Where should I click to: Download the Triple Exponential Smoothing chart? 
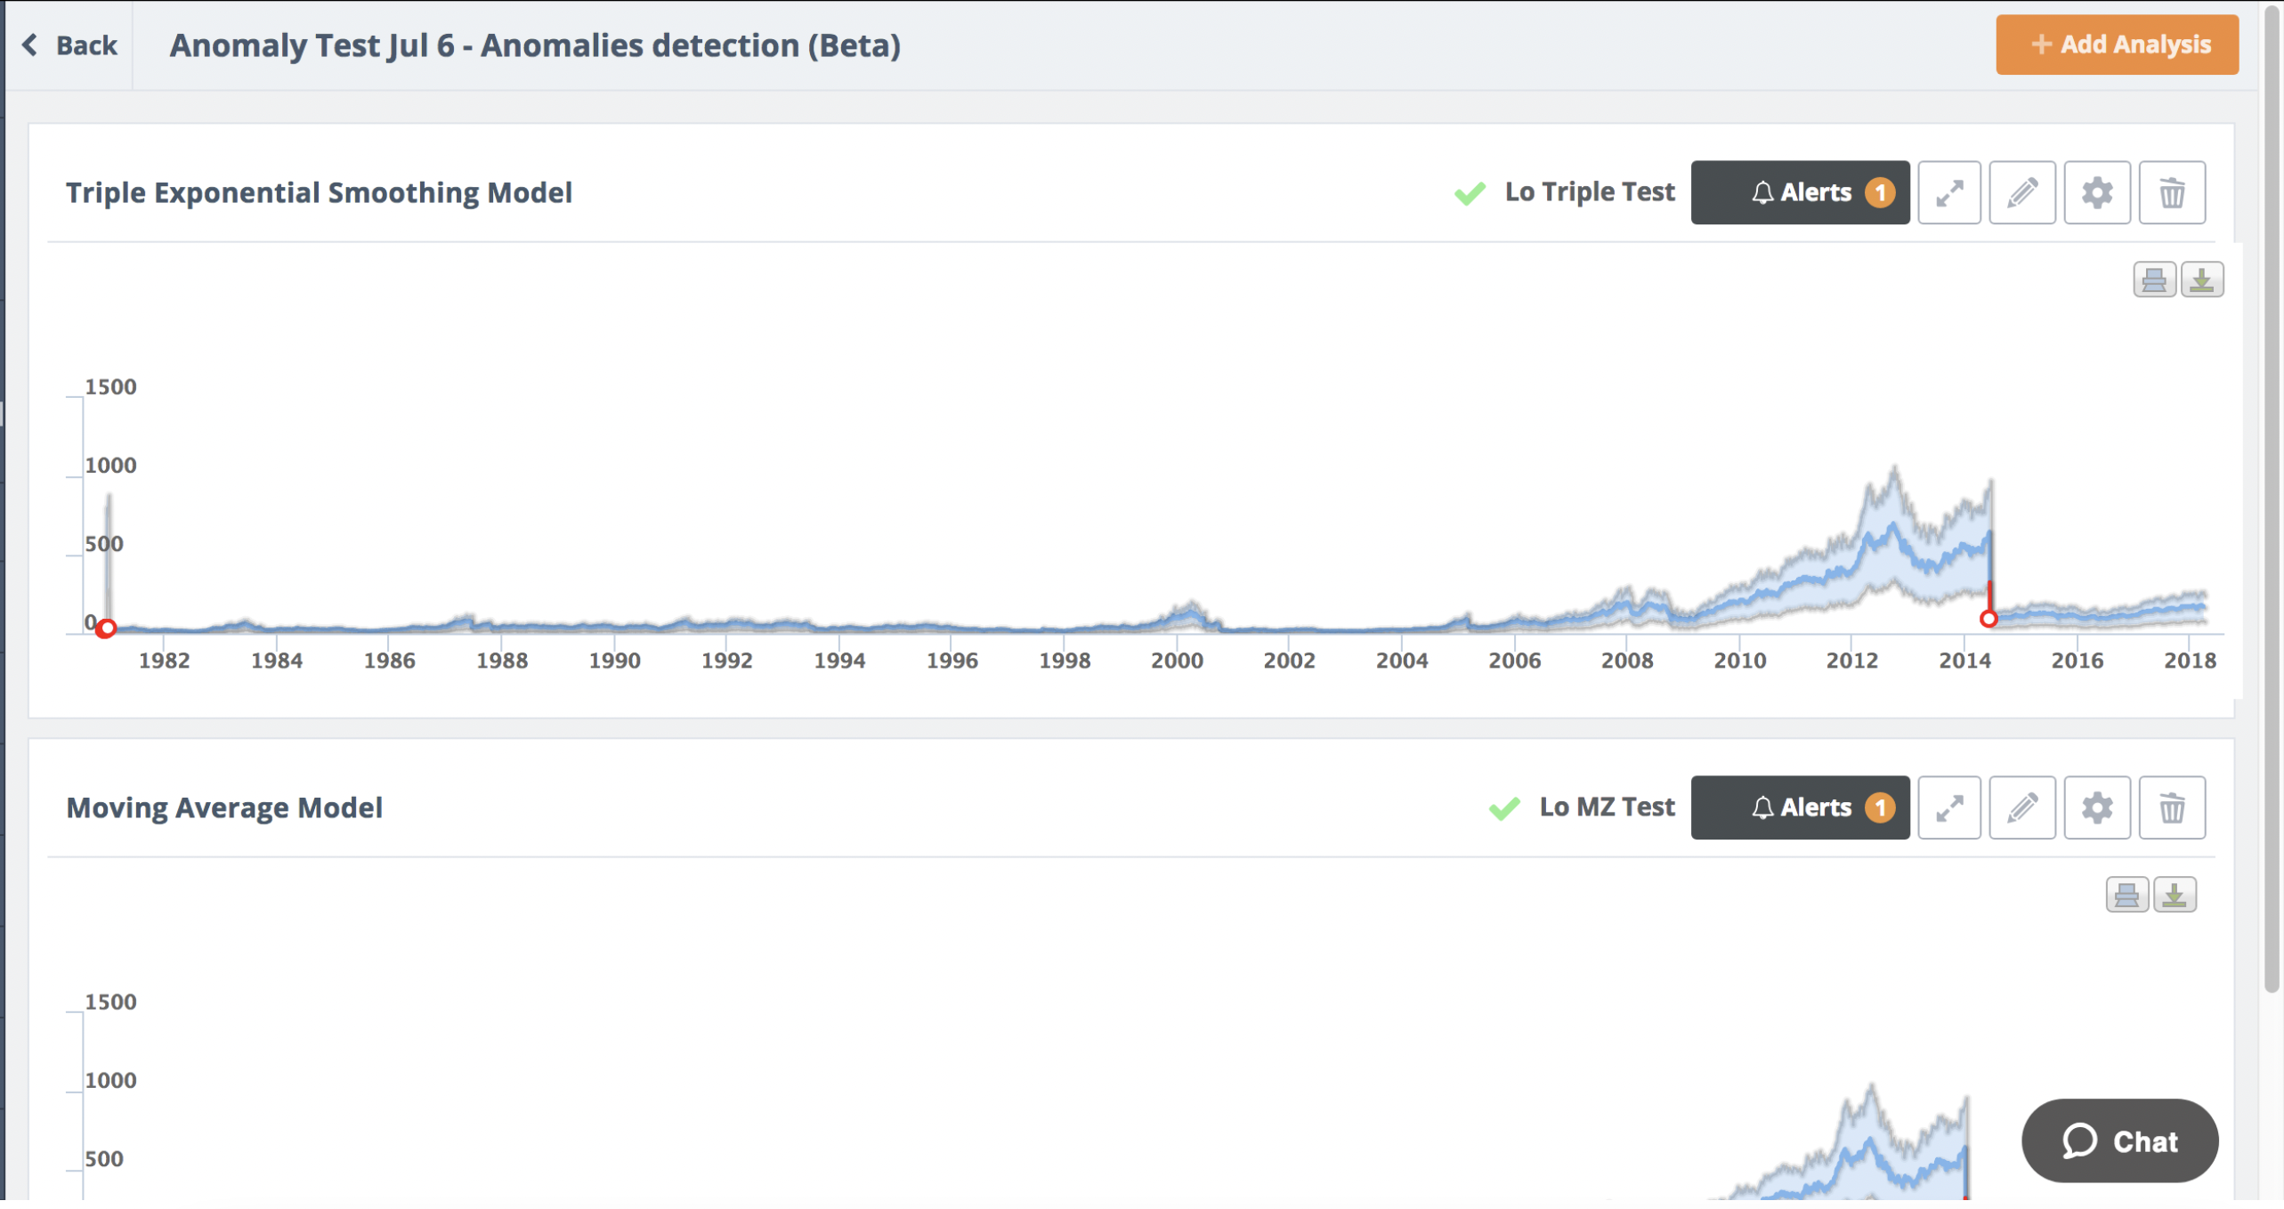point(2201,280)
